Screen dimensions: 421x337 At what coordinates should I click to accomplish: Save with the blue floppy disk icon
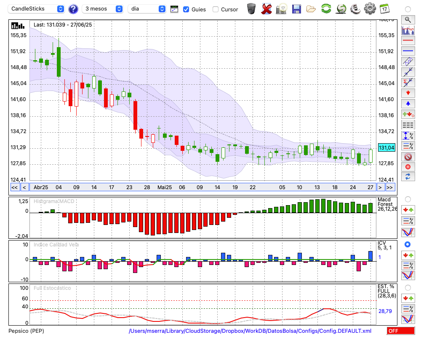pyautogui.click(x=296, y=9)
